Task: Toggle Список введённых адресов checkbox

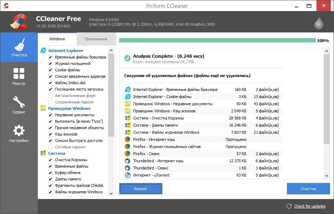Action: 50,76
